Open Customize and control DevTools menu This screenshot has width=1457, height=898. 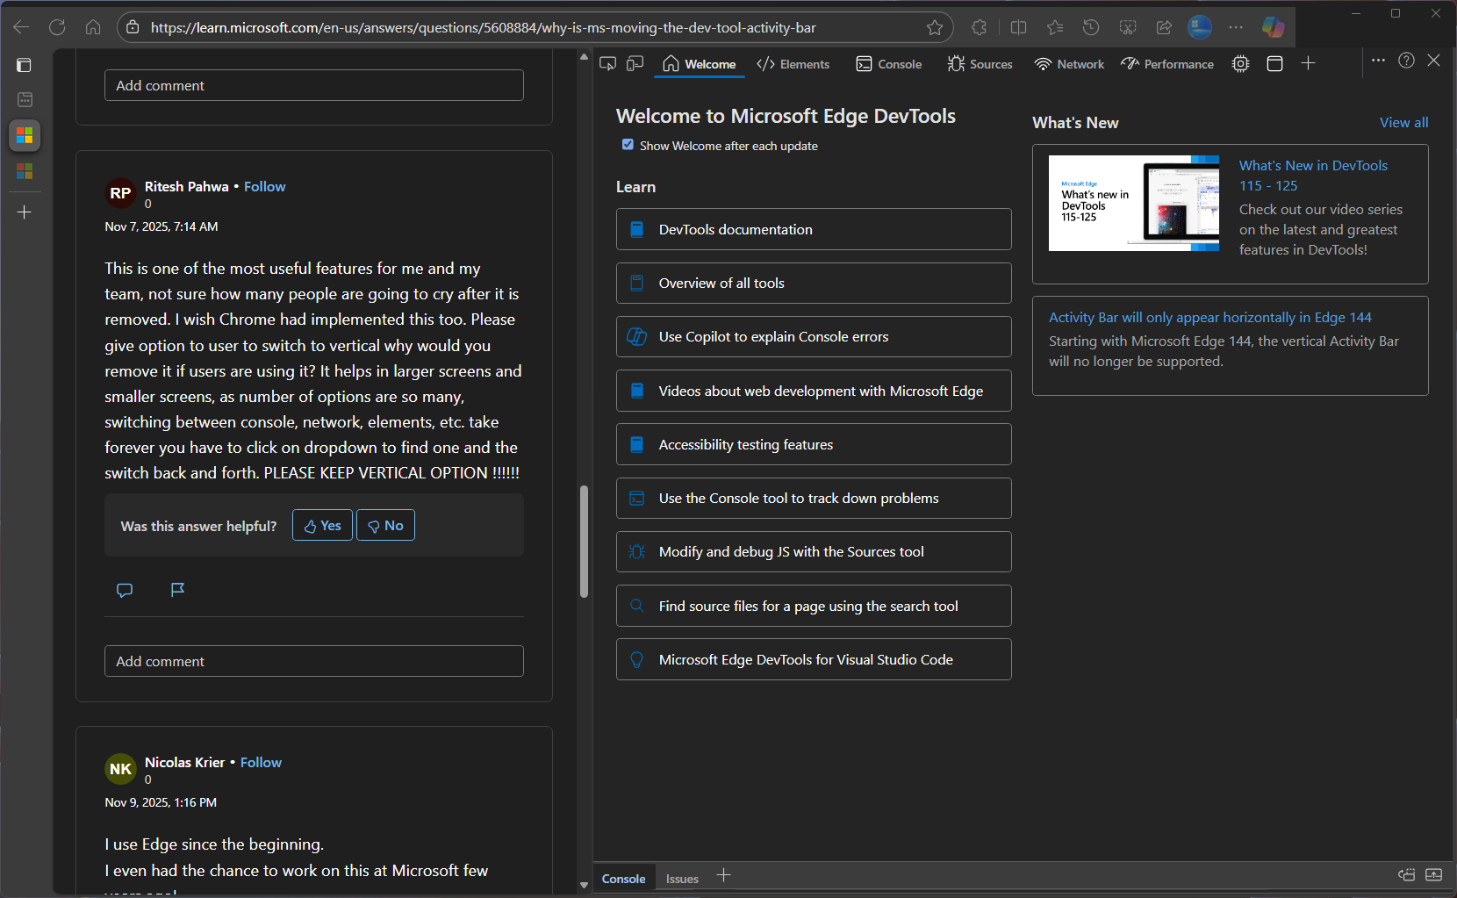[1378, 61]
